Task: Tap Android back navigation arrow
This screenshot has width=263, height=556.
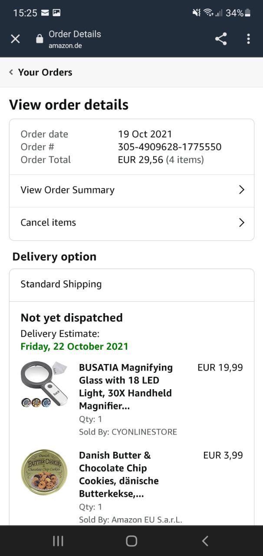Action: (205, 541)
